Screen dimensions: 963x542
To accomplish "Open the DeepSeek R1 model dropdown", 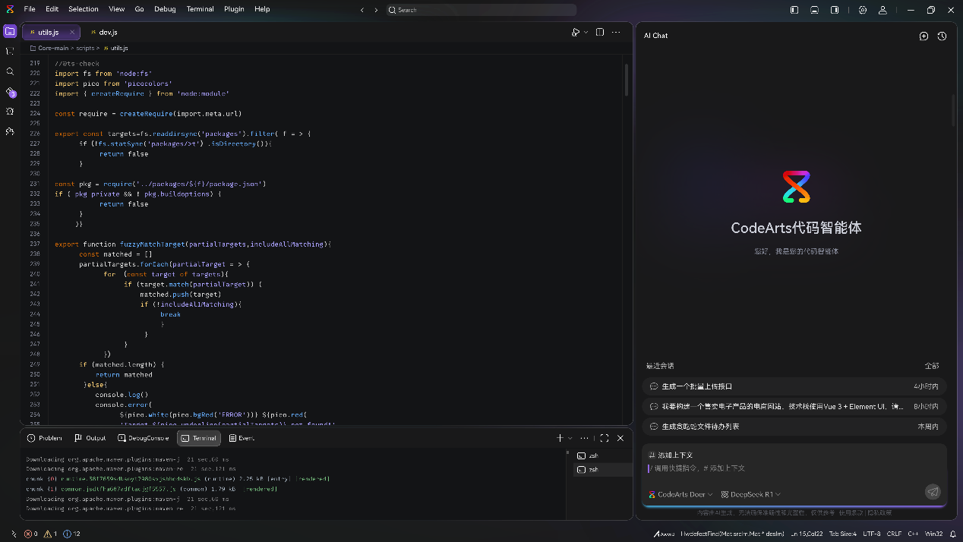I will (750, 494).
